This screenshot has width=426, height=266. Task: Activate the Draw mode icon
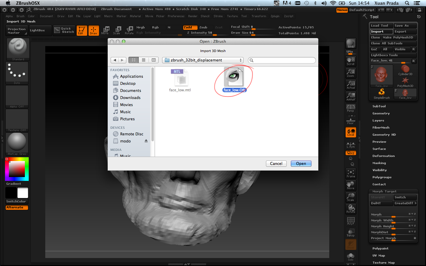click(x=93, y=30)
